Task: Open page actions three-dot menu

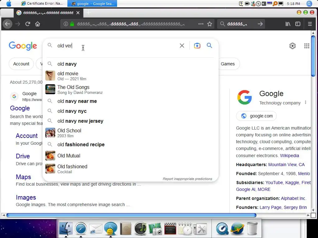Action: (201, 24)
